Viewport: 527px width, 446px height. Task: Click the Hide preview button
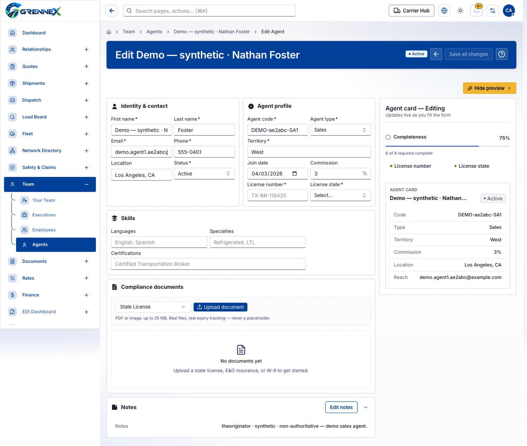tap(490, 88)
